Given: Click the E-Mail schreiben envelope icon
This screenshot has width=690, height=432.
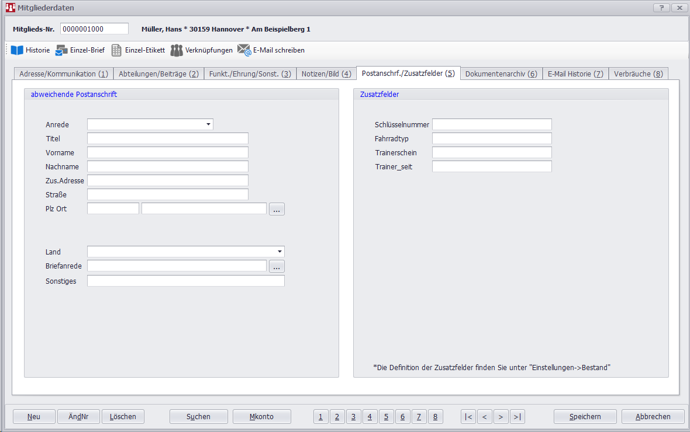Looking at the screenshot, I should pyautogui.click(x=244, y=51).
